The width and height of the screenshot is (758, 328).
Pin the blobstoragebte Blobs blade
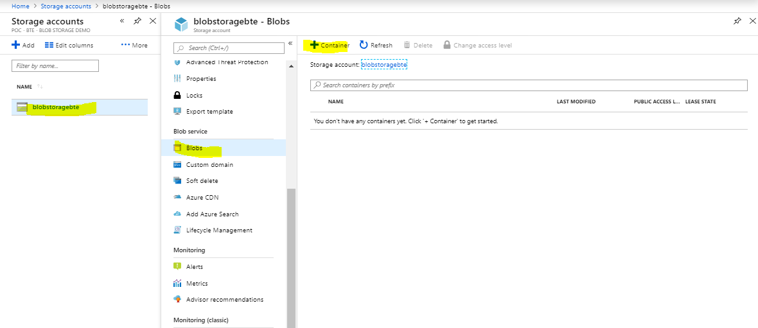(x=737, y=21)
